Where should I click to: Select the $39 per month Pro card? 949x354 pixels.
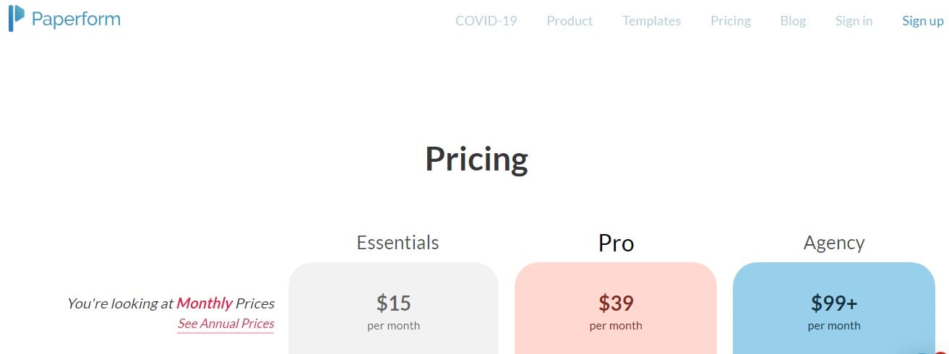coord(616,311)
